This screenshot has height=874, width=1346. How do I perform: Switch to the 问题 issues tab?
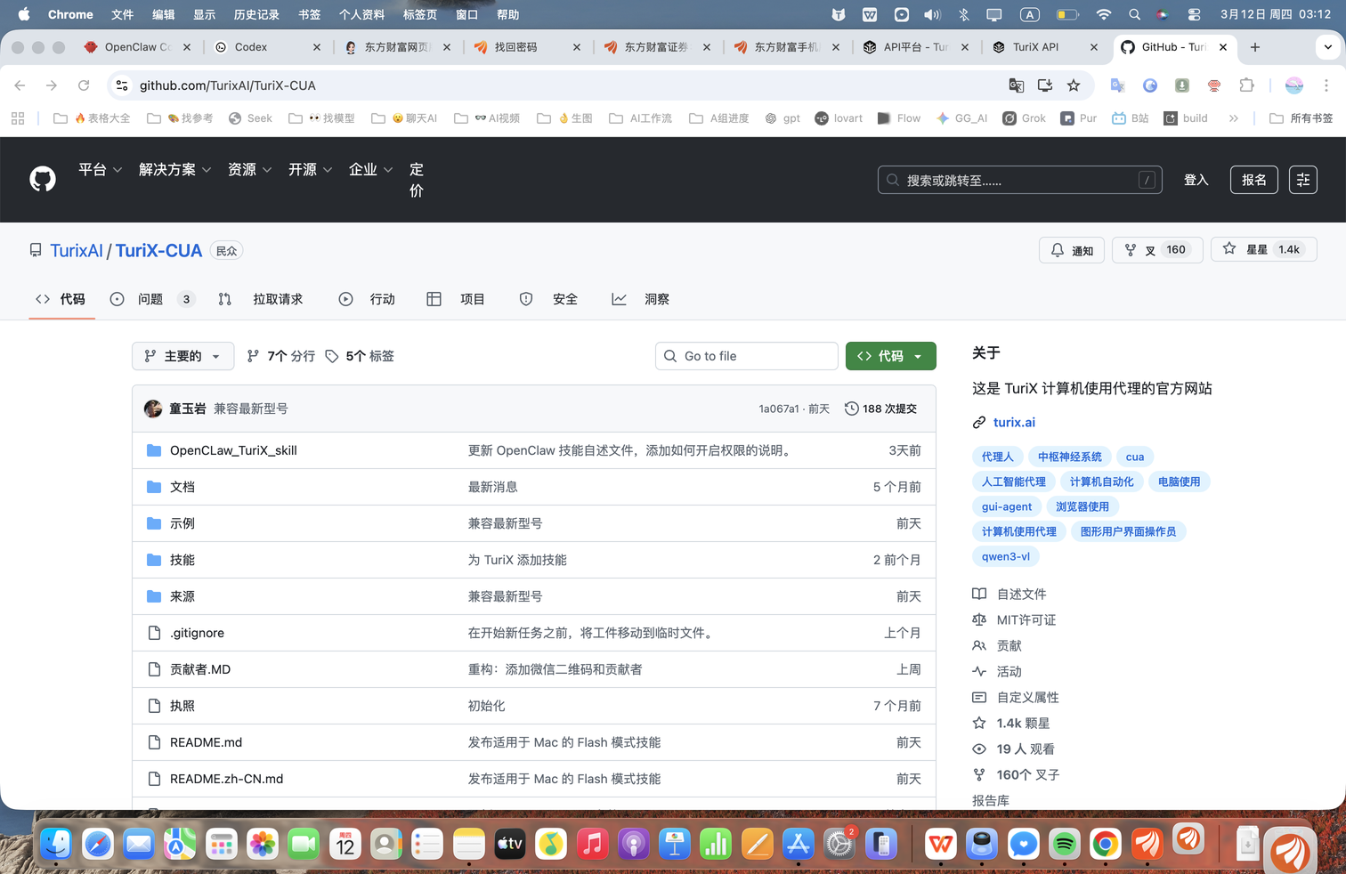(150, 299)
